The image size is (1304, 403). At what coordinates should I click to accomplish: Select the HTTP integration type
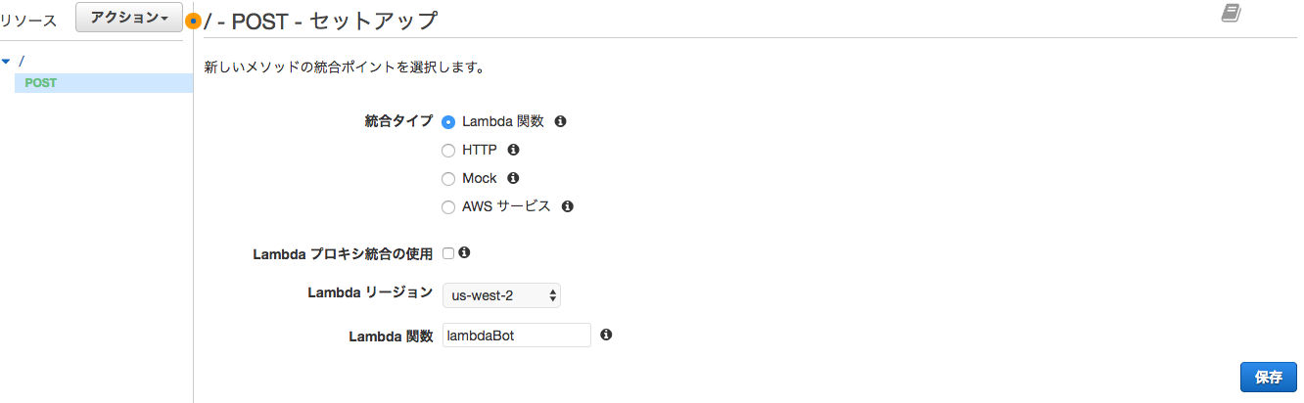tap(448, 151)
